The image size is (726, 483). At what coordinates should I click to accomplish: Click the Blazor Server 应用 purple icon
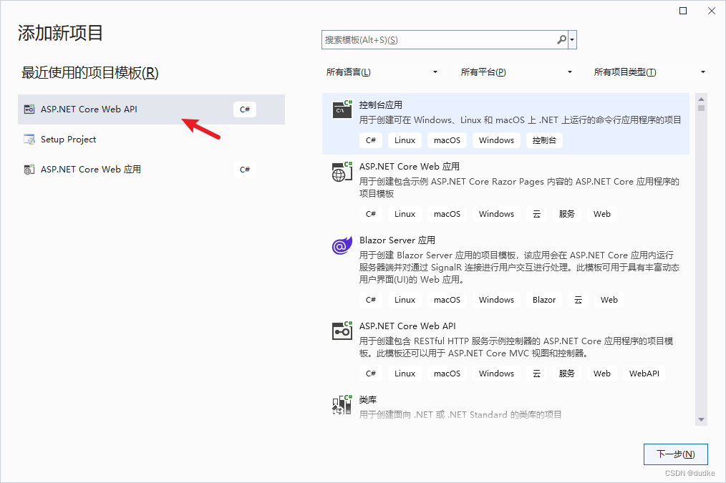coord(342,245)
